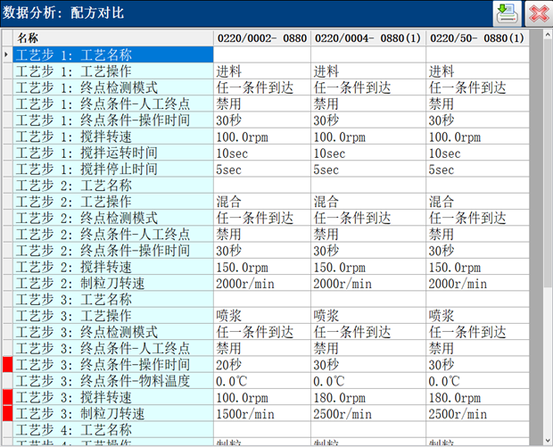Click the 0220/0004- 0880(1) column header
This screenshot has width=553, height=447.
coord(368,37)
